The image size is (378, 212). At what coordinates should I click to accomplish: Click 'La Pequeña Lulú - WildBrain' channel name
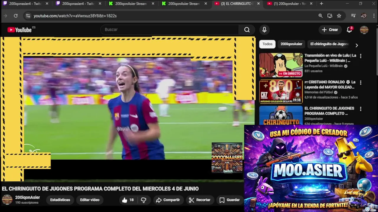(x=324, y=66)
